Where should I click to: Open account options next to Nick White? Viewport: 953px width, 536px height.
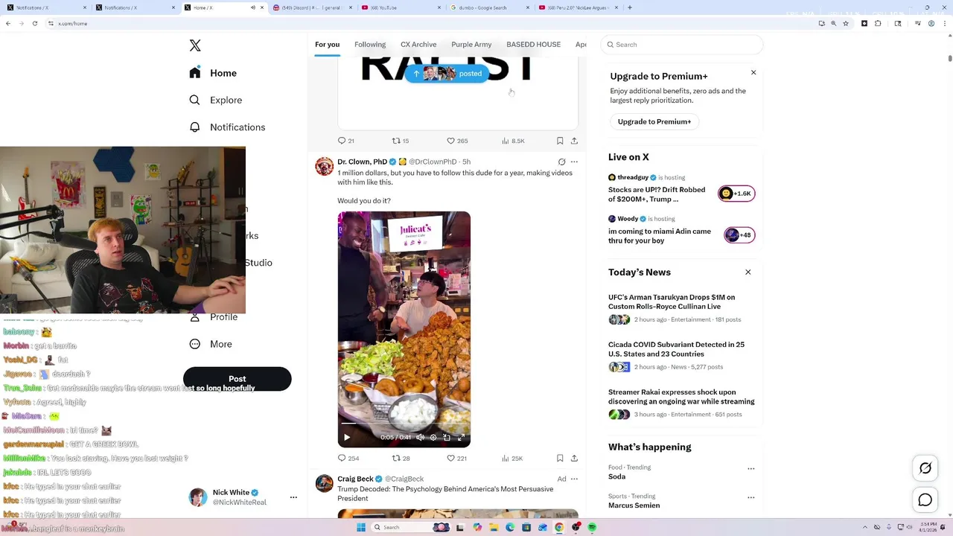tap(293, 497)
